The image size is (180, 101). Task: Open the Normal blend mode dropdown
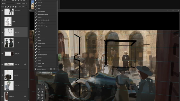pyautogui.click(x=8, y=3)
